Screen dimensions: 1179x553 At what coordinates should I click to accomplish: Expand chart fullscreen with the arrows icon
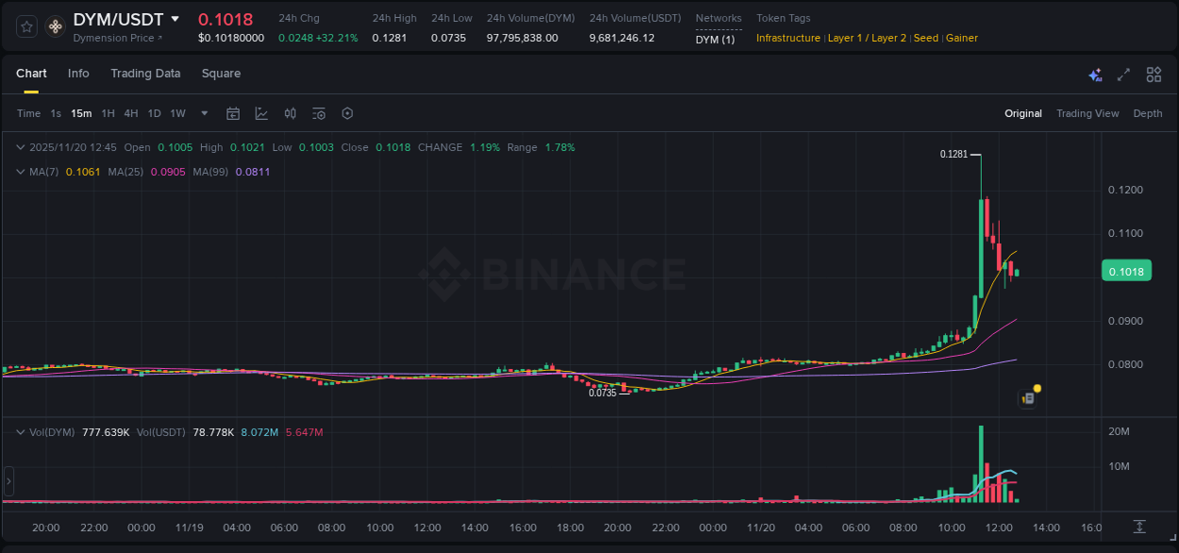click(x=1122, y=74)
